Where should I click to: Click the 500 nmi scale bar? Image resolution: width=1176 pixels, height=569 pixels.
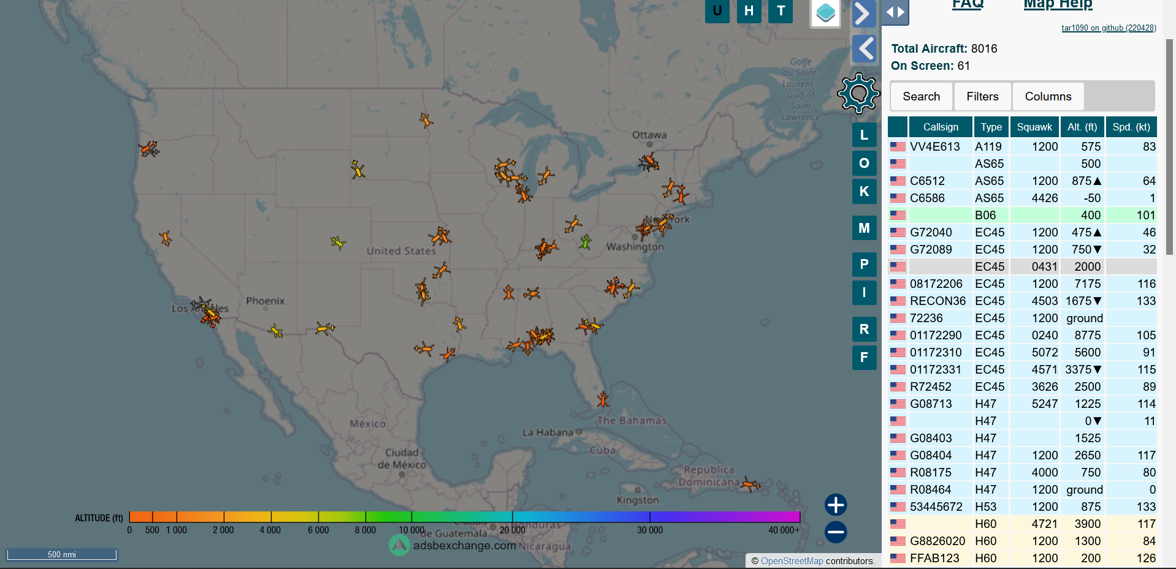[x=61, y=554]
